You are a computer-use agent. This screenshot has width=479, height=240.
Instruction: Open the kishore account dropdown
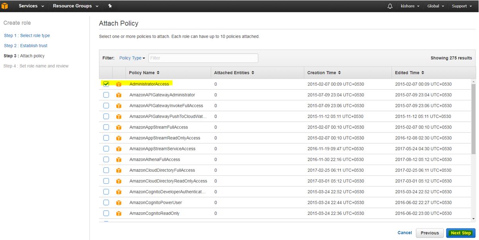(410, 6)
